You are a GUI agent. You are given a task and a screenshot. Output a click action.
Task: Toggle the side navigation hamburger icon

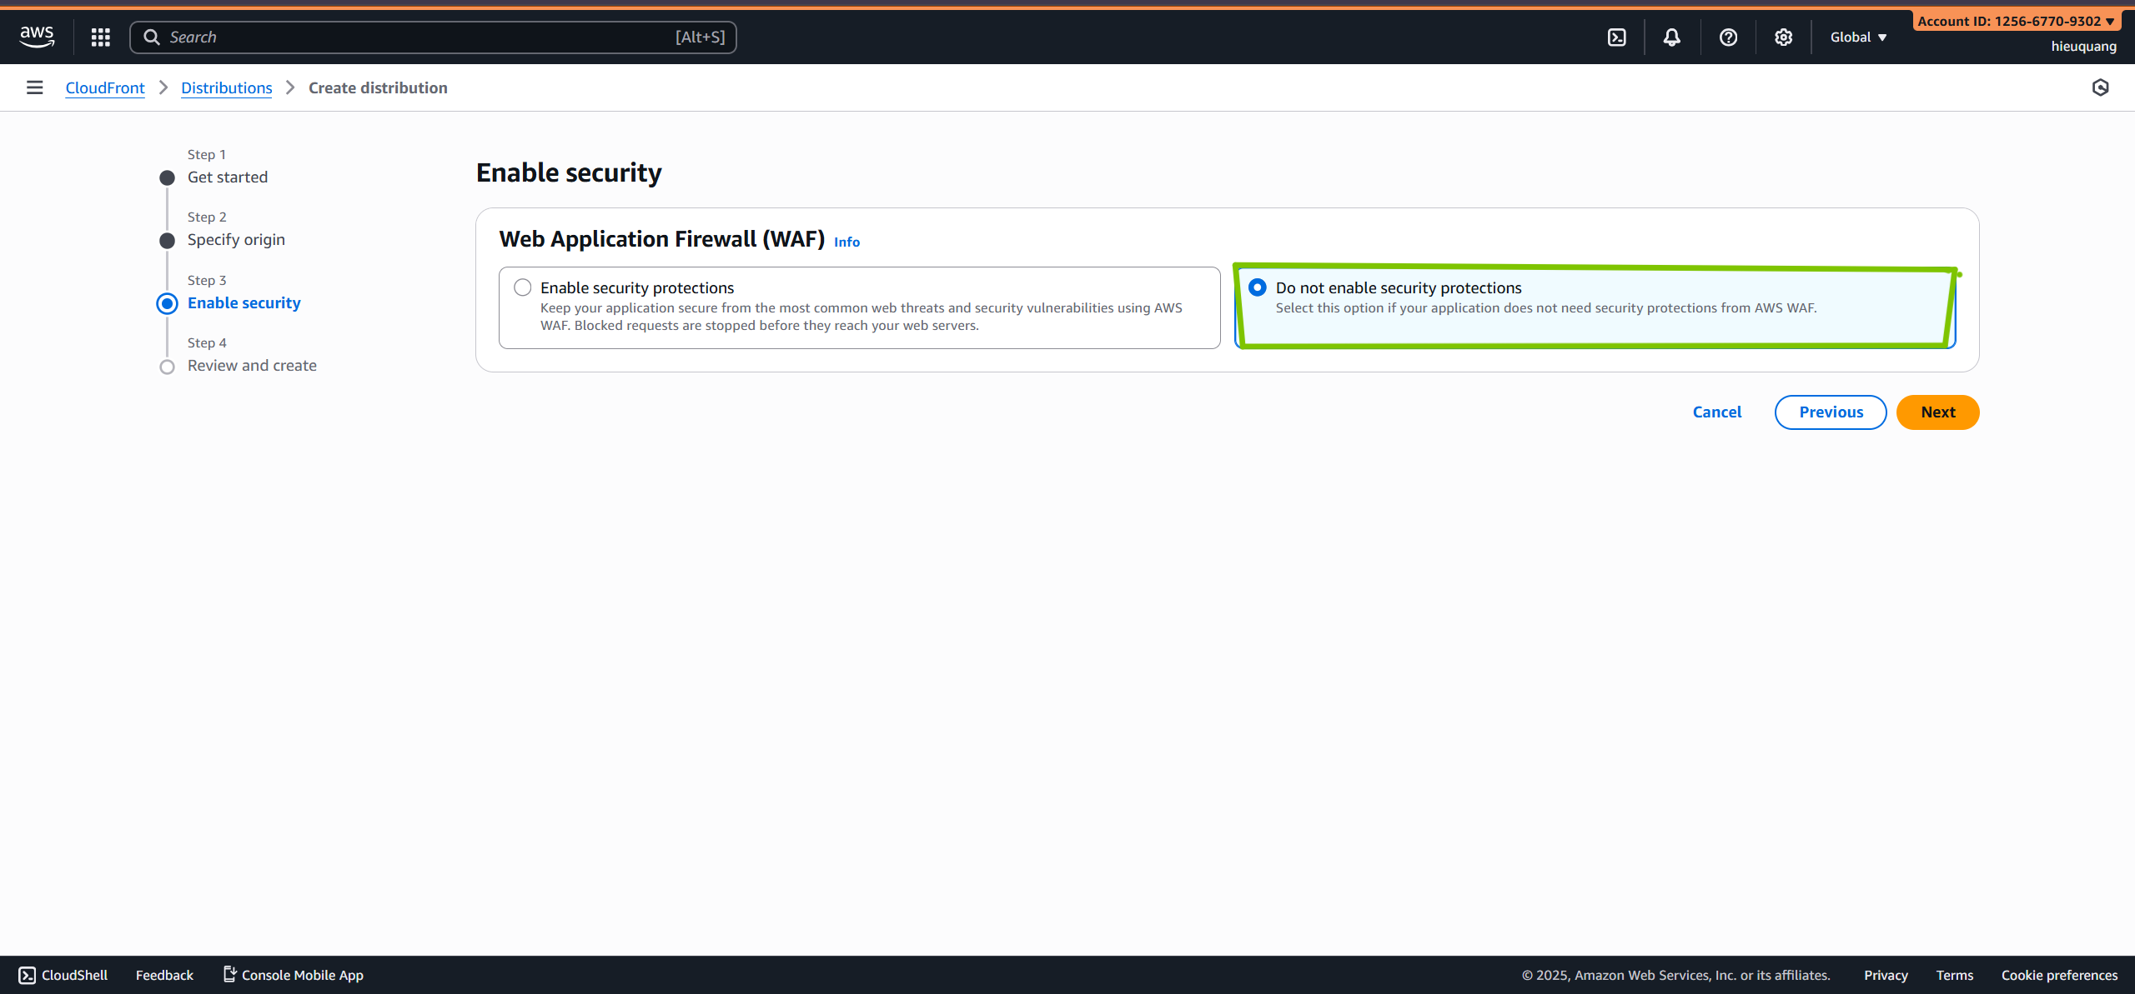pyautogui.click(x=34, y=87)
